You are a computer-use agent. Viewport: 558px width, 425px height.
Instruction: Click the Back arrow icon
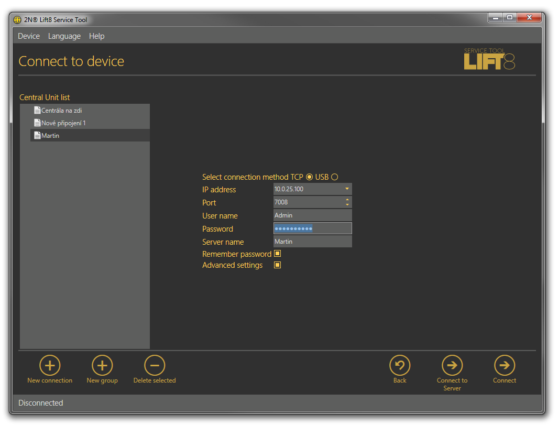click(400, 365)
